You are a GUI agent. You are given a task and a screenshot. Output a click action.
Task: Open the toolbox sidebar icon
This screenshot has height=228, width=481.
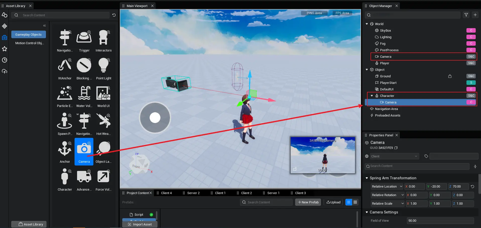[x=5, y=37]
